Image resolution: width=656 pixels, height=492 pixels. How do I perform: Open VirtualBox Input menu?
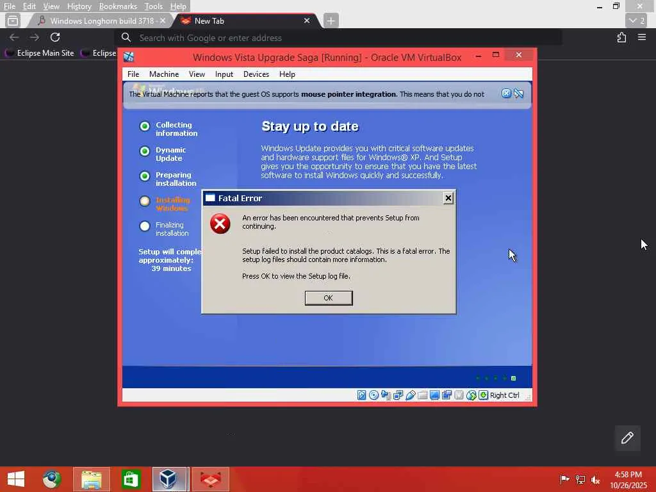click(x=224, y=74)
